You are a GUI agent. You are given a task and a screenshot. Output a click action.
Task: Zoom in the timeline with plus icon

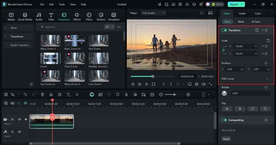[188, 95]
